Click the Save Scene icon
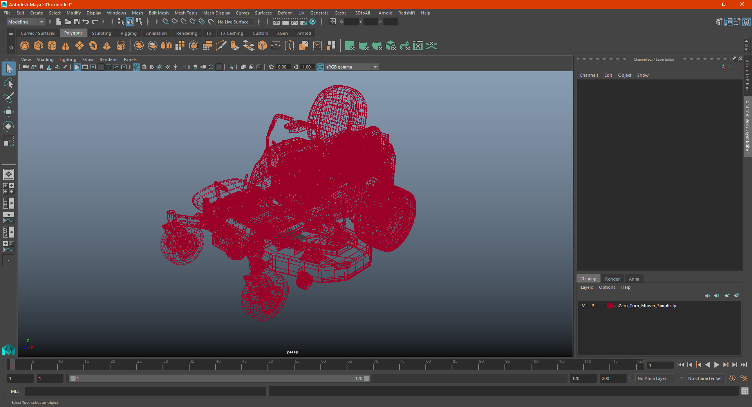 77,22
